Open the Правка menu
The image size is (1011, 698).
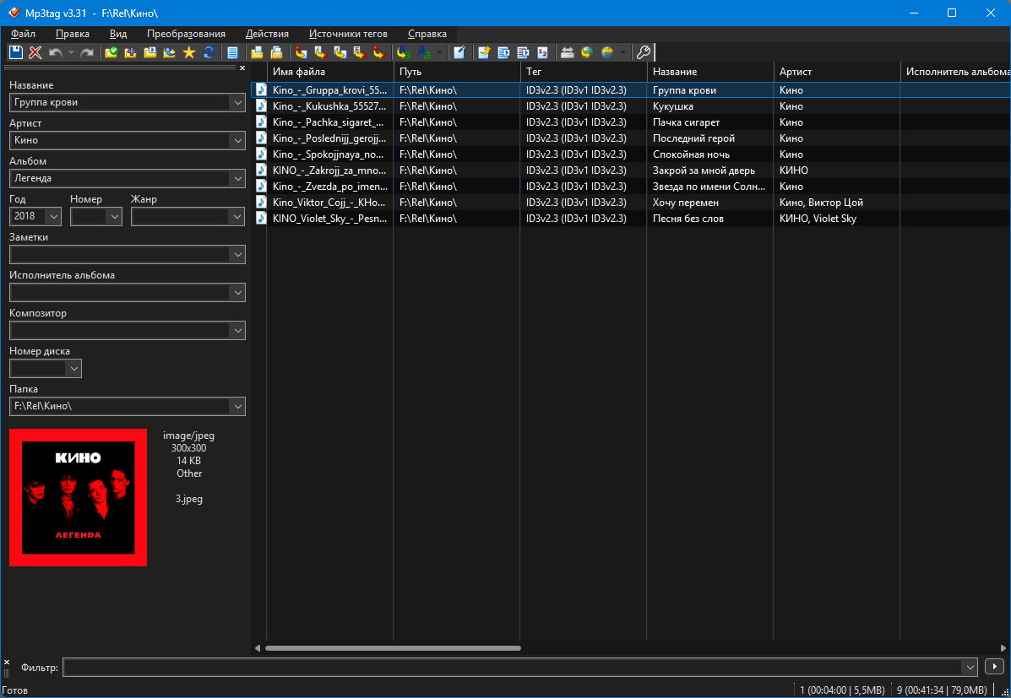pyautogui.click(x=73, y=34)
